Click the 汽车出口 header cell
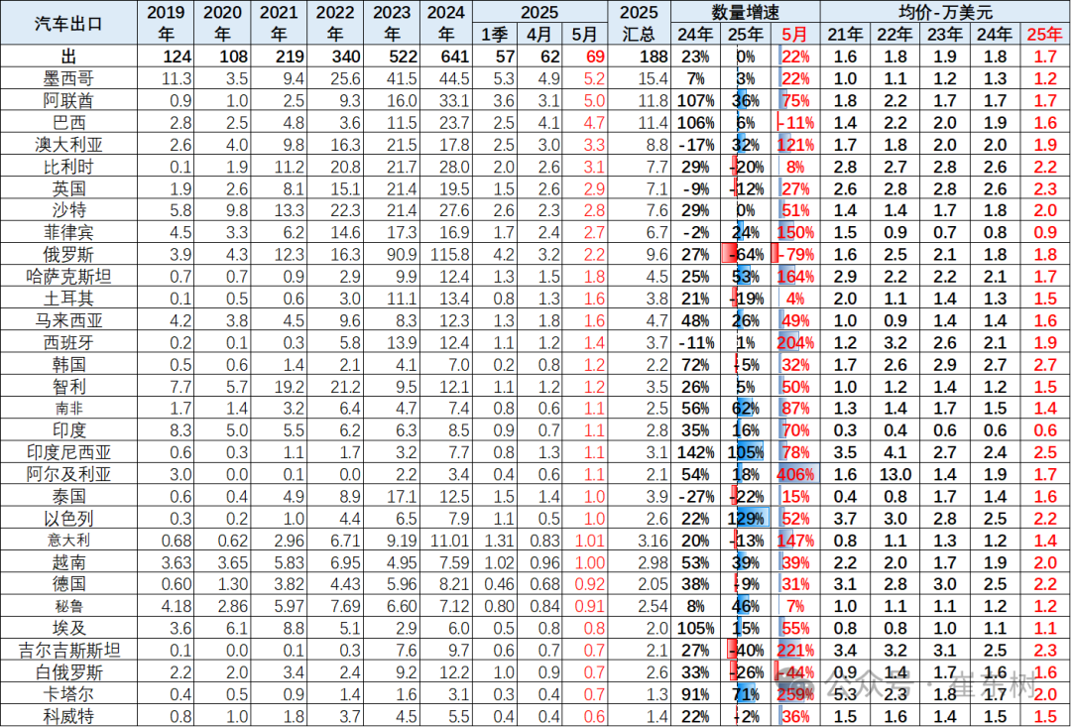Image resolution: width=1071 pixels, height=727 pixels. tap(69, 23)
